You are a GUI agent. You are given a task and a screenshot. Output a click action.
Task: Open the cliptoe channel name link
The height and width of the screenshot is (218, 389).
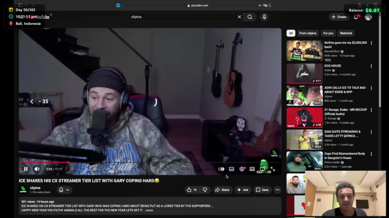click(x=35, y=188)
